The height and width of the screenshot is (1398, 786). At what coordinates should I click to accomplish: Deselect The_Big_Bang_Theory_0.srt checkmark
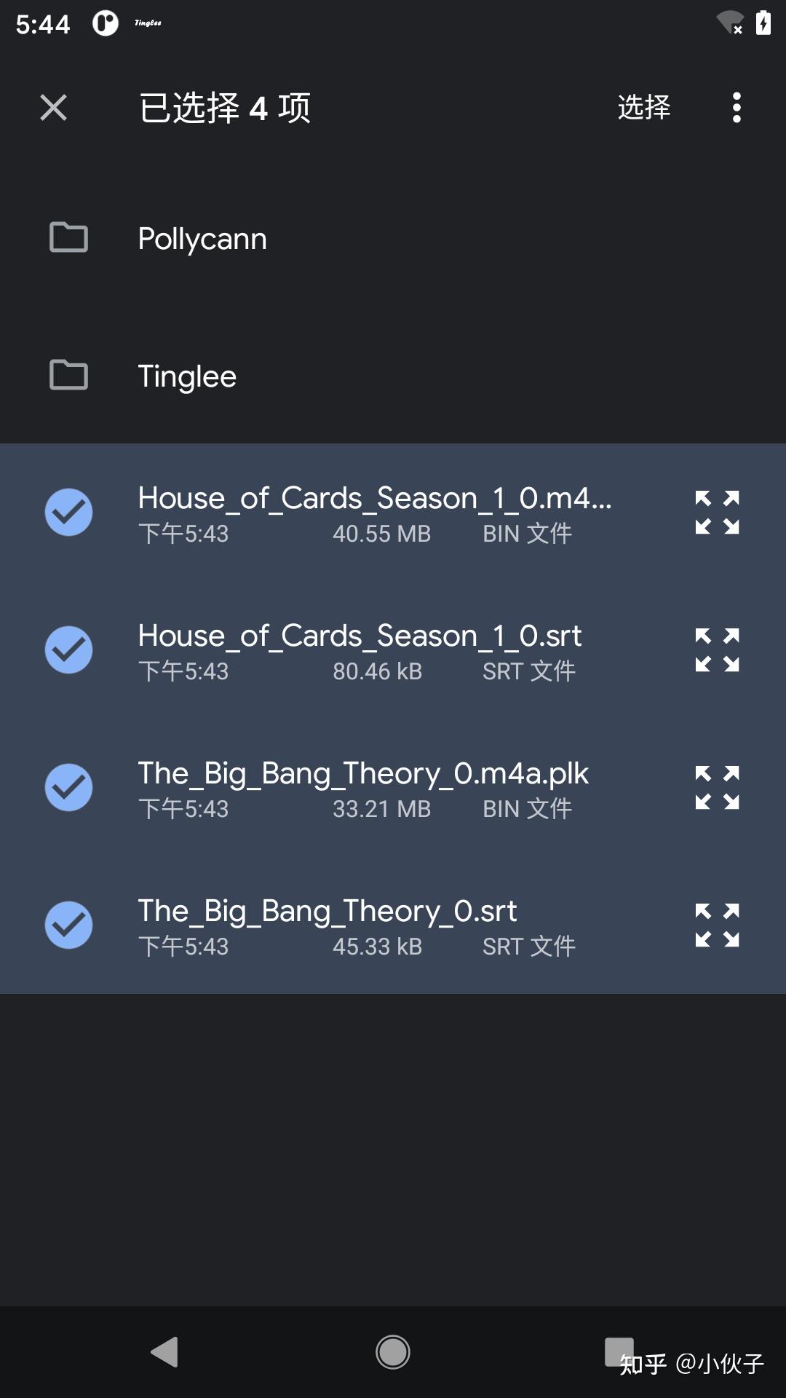click(68, 925)
